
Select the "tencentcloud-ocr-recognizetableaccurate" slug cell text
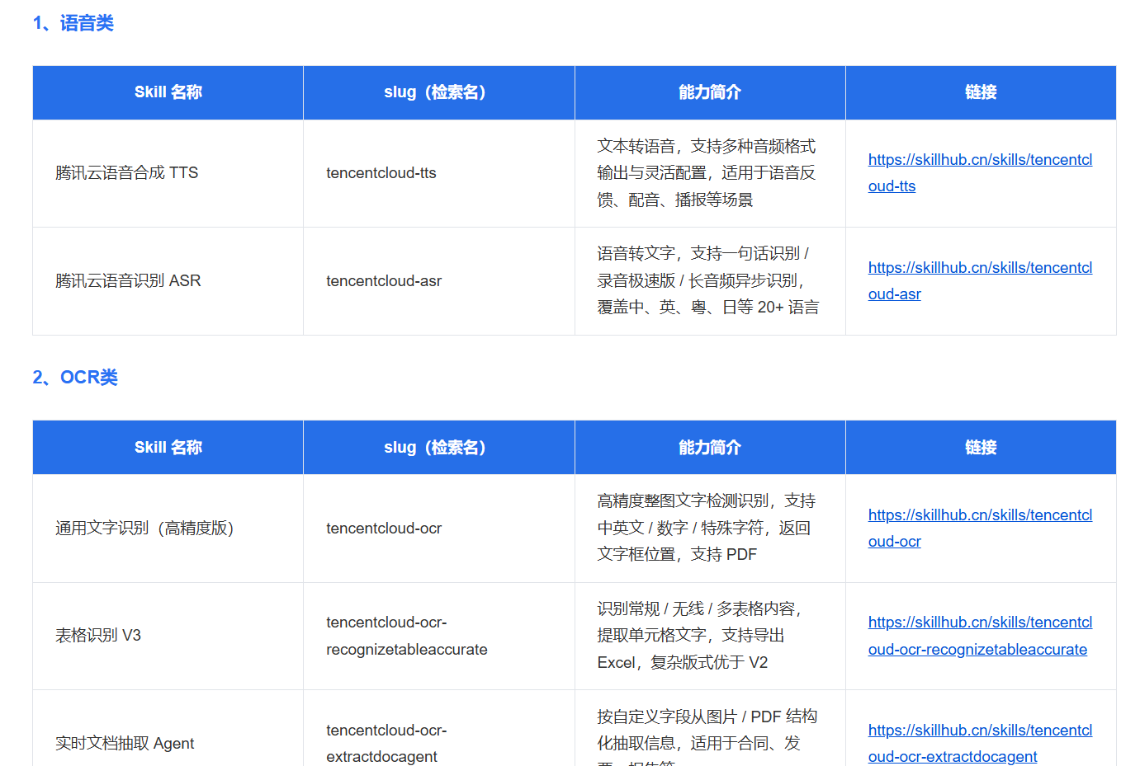(407, 636)
